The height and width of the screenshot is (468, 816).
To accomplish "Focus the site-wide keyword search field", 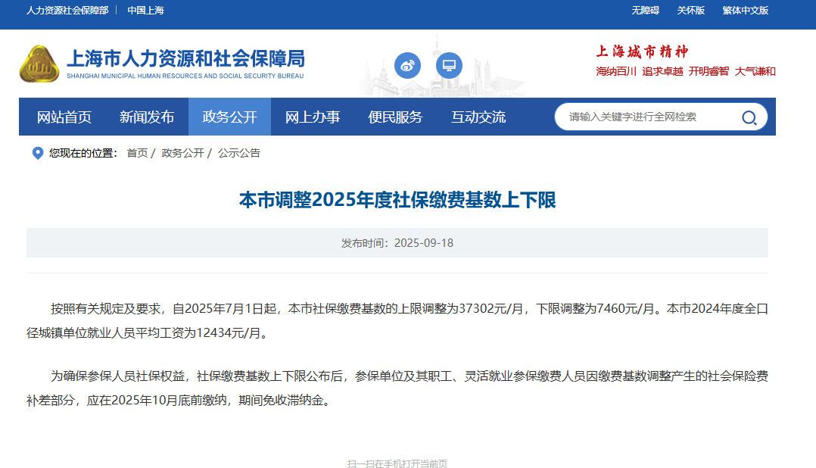I will 647,117.
